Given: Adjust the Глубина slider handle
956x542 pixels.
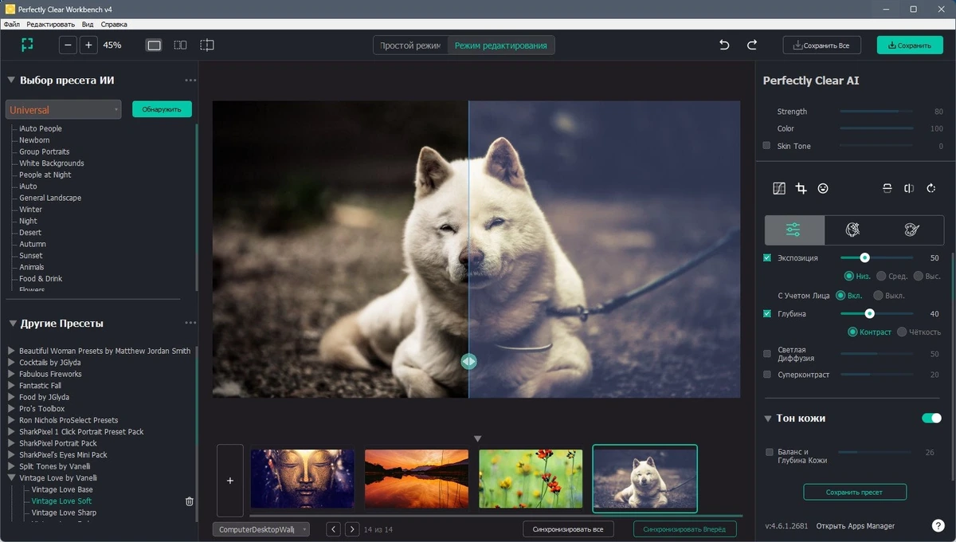Looking at the screenshot, I should pyautogui.click(x=870, y=314).
